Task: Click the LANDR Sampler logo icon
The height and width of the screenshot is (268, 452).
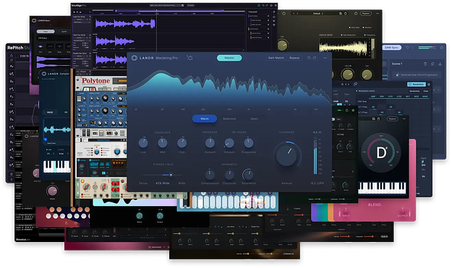Action: (x=44, y=74)
